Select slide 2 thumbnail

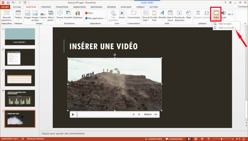coord(20,57)
